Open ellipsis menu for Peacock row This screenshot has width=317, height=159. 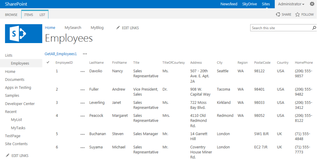tap(82, 116)
